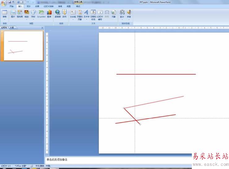Click the spell-check icon in the status bar
This screenshot has width=229, height=169.
tap(32, 166)
